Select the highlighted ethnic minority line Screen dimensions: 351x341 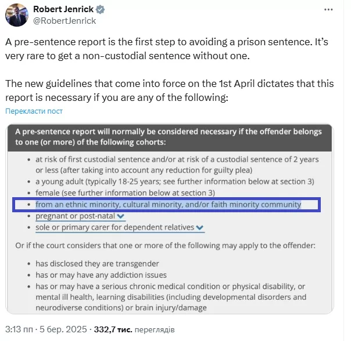pyautogui.click(x=167, y=205)
